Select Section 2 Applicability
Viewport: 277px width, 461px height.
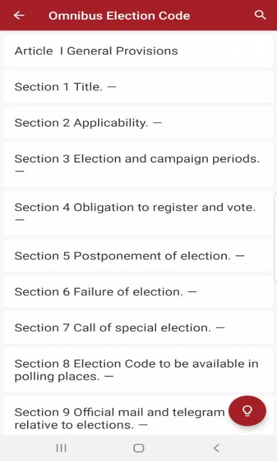(138, 123)
